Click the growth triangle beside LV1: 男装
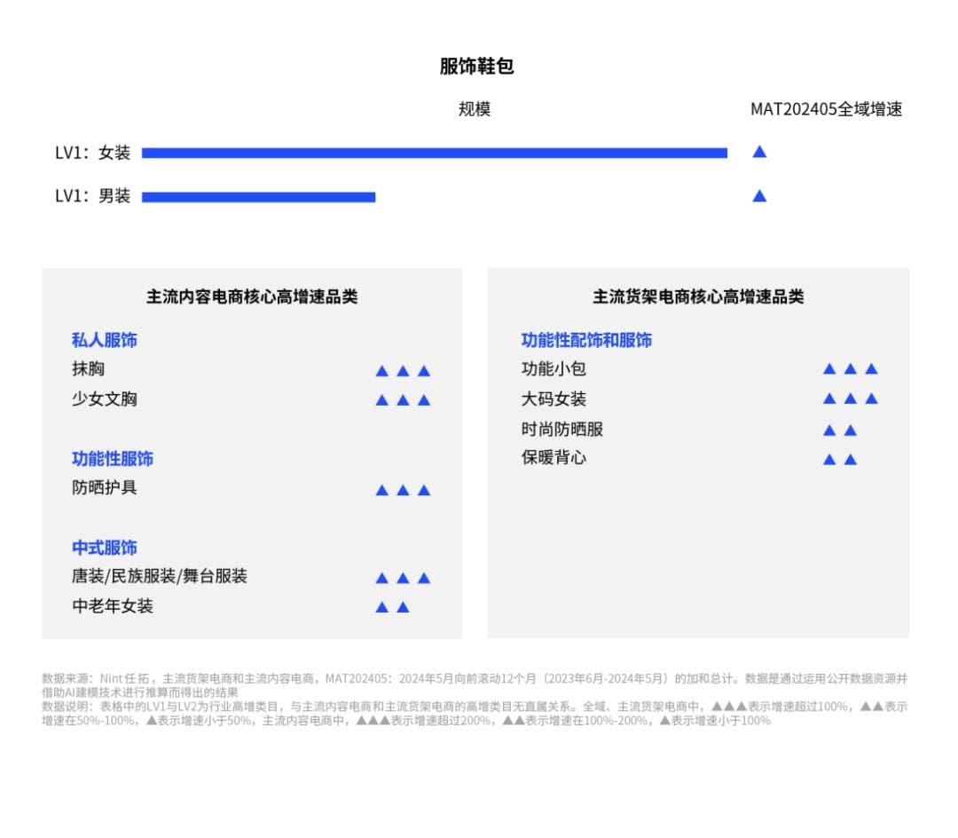 [758, 196]
